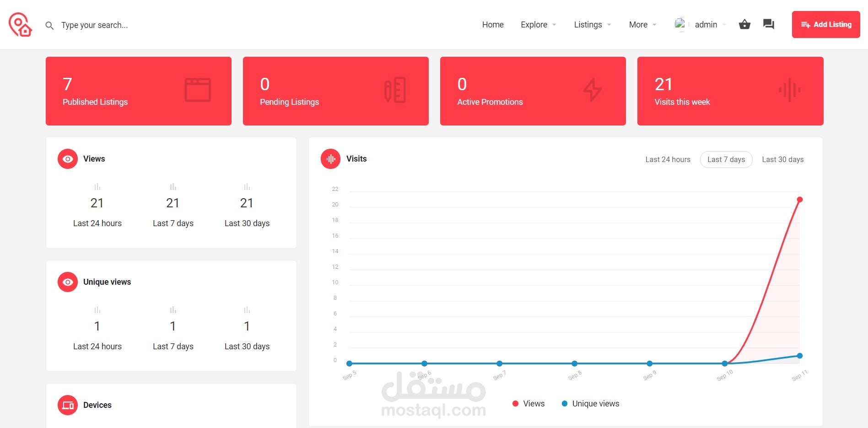Click the Pending Listings card icon

[x=395, y=90]
